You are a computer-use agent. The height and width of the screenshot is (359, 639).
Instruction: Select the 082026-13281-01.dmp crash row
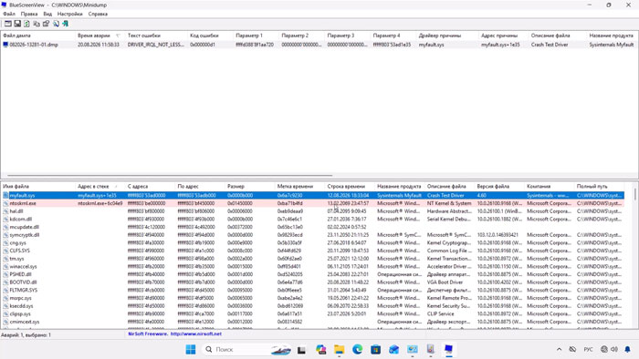click(319, 45)
